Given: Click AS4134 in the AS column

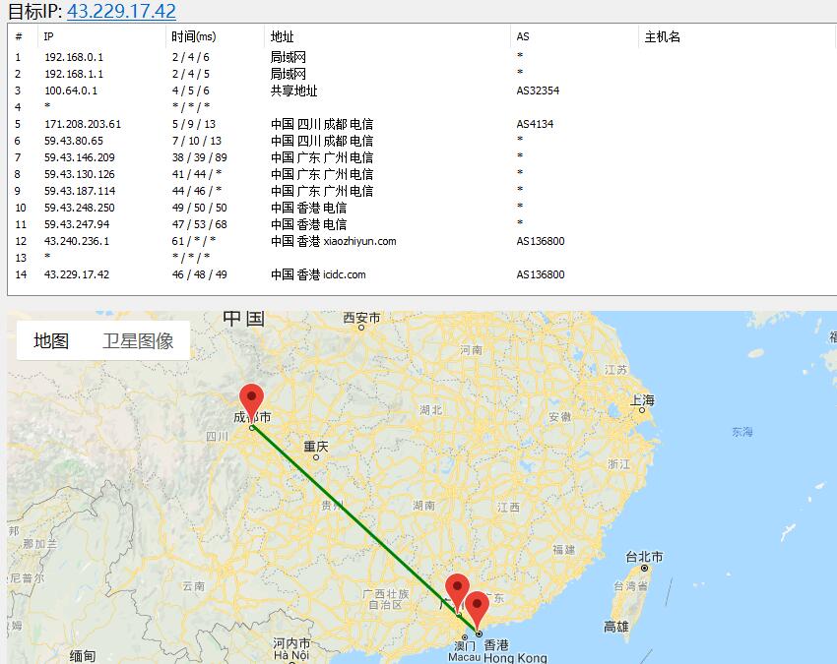Looking at the screenshot, I should coord(535,124).
